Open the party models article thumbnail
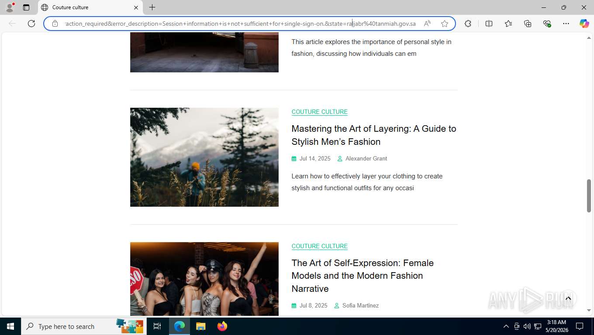The image size is (594, 335). (x=204, y=279)
